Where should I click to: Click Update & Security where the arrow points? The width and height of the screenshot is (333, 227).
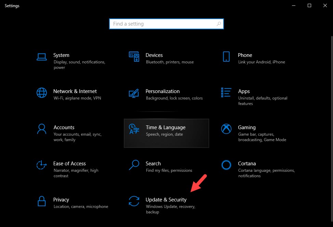pos(166,200)
